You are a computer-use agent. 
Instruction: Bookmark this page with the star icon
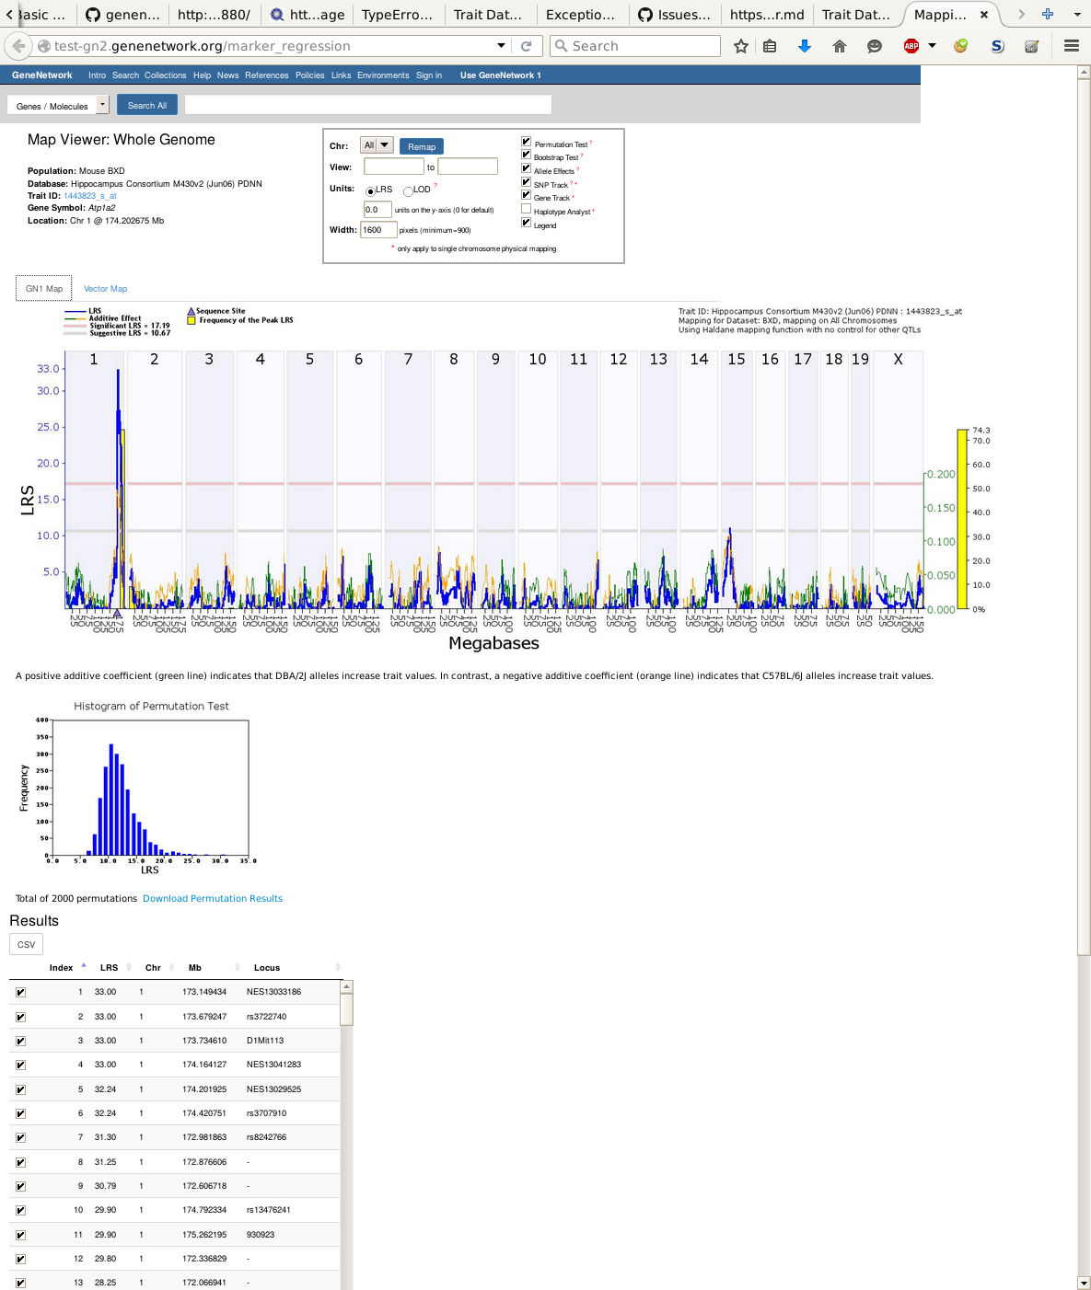740,46
